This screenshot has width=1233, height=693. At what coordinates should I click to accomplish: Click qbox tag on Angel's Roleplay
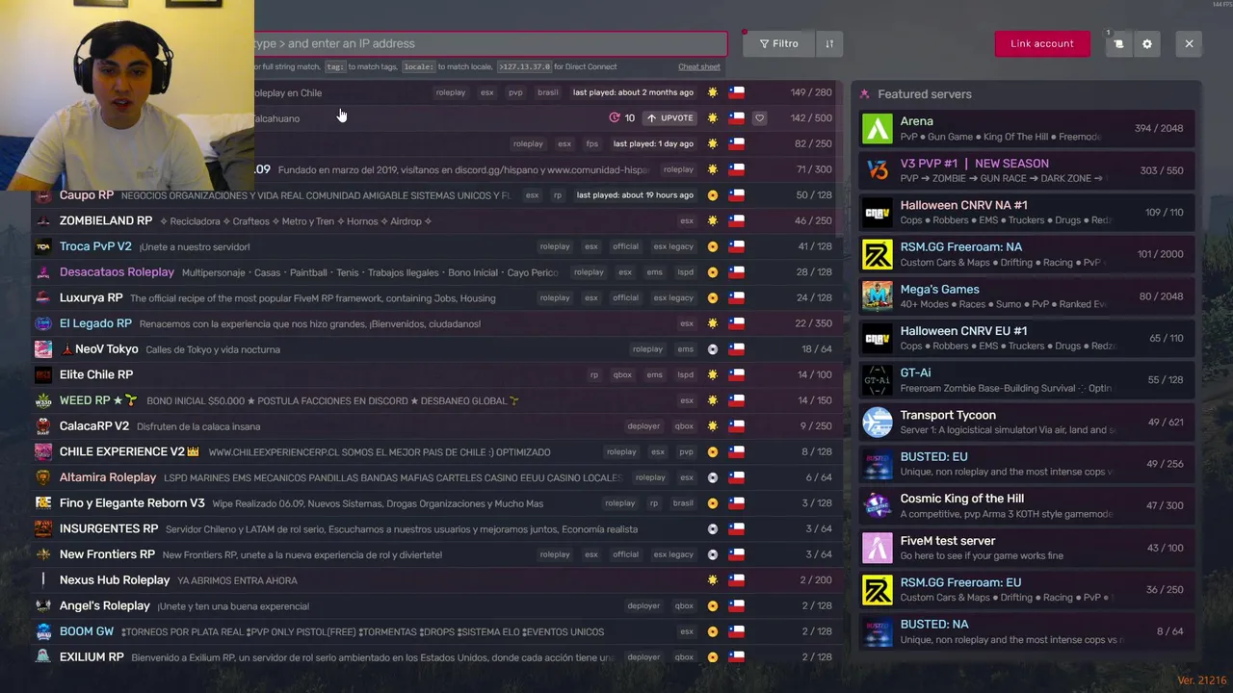tap(684, 605)
